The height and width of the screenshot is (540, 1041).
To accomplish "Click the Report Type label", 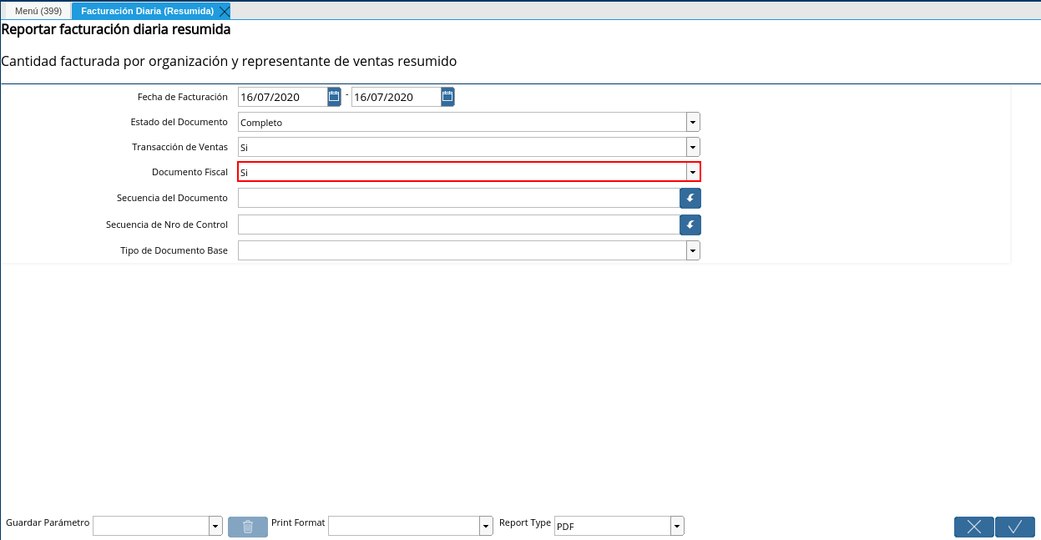I will (x=525, y=522).
